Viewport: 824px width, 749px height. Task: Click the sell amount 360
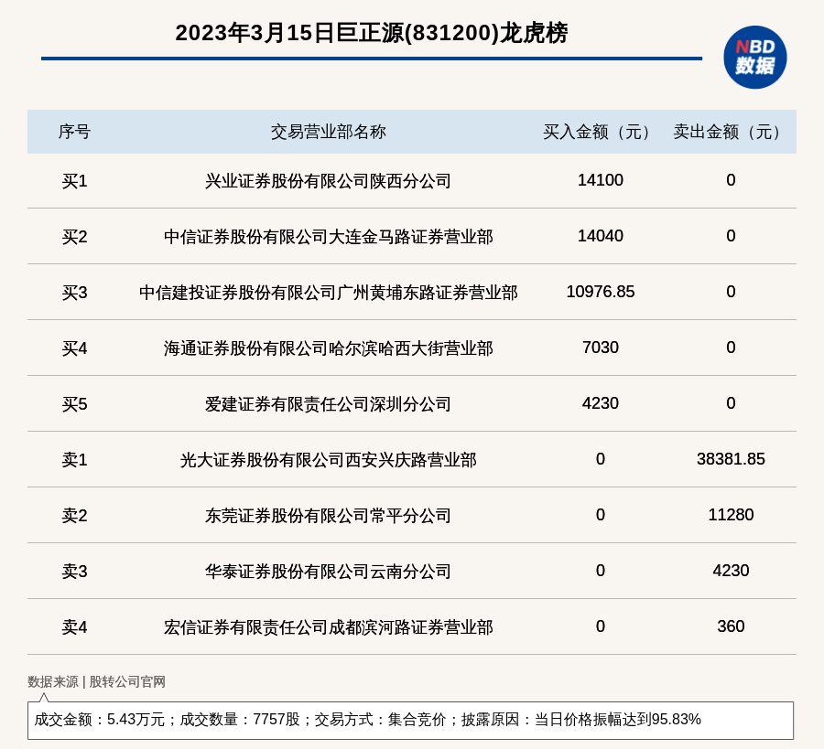pos(731,626)
